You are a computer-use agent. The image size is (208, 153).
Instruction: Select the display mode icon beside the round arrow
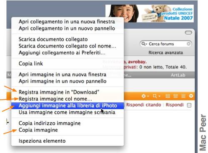click(x=183, y=96)
